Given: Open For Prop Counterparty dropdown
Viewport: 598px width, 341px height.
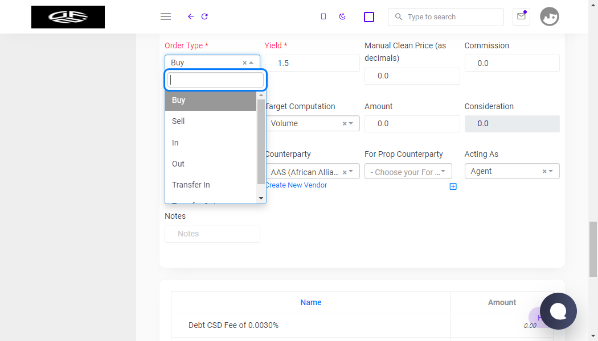Looking at the screenshot, I should tap(408, 171).
